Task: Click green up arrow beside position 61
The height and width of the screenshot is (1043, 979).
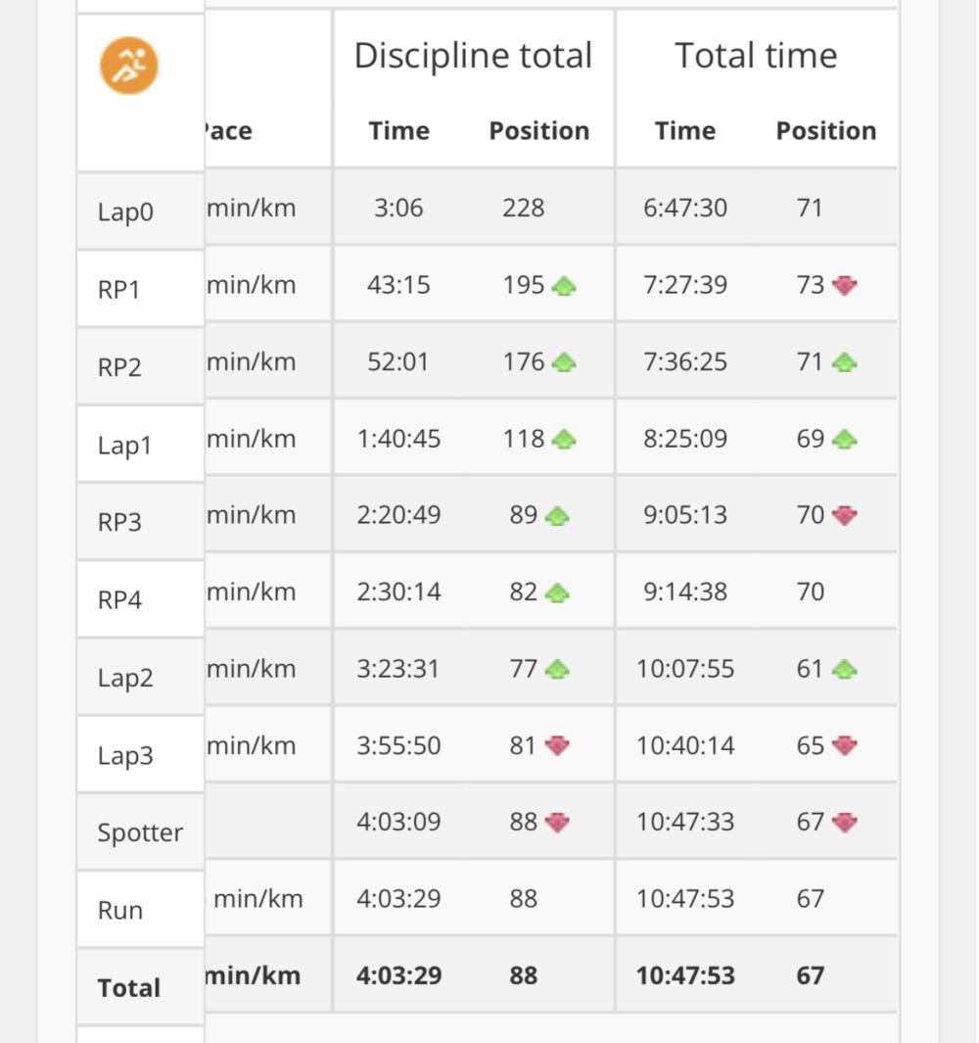Action: pos(845,669)
